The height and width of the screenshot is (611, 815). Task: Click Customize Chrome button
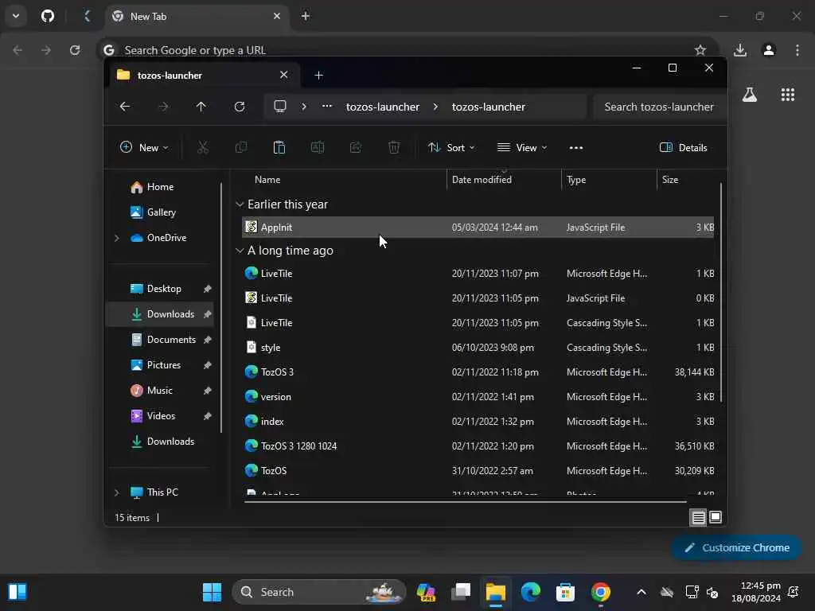pos(736,547)
